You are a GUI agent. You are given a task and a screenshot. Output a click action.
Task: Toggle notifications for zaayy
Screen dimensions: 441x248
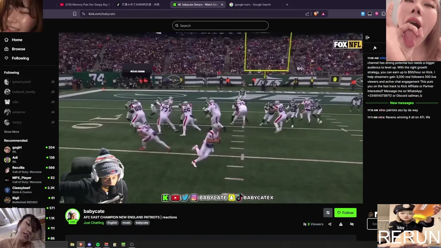tap(53, 122)
